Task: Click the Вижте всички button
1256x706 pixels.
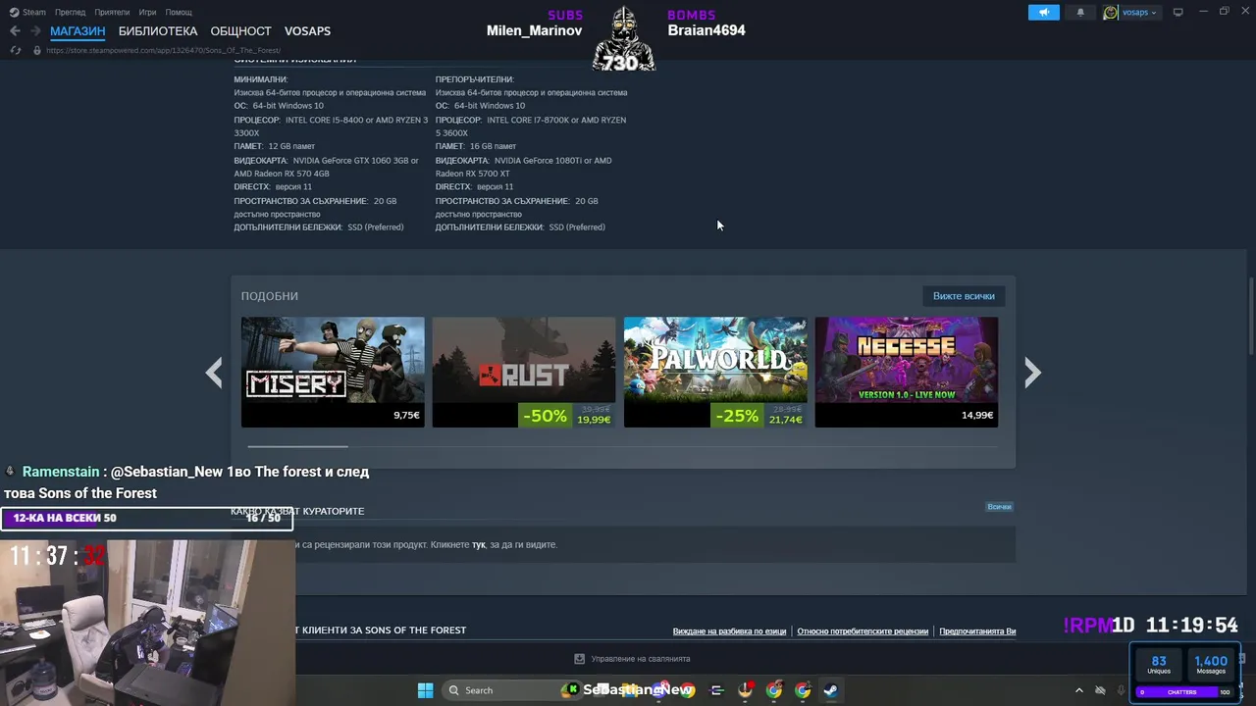Action: click(x=964, y=296)
